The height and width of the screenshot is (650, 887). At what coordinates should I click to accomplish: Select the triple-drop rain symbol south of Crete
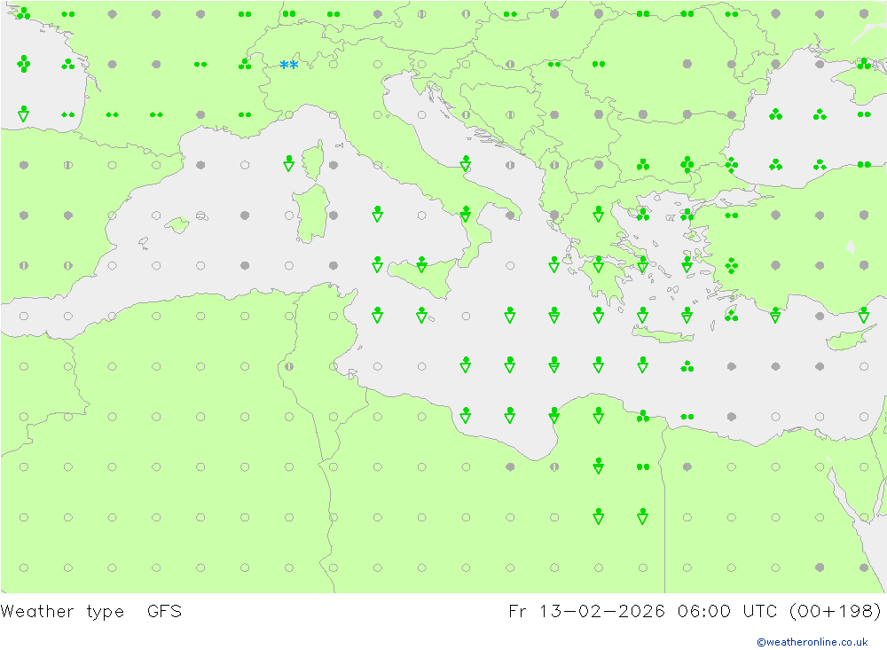687,366
